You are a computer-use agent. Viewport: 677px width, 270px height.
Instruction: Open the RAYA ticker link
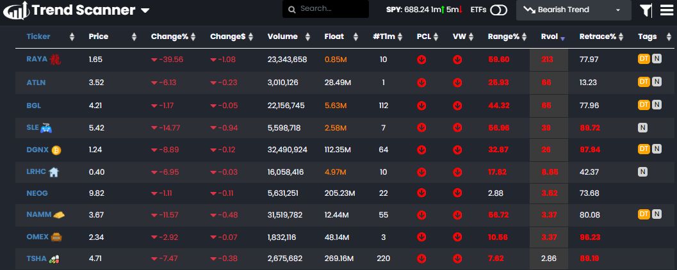(x=37, y=59)
